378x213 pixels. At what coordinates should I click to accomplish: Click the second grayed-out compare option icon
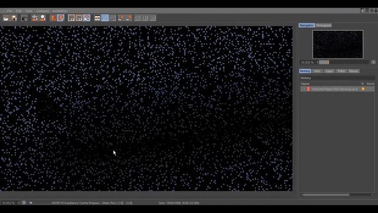pos(145,18)
